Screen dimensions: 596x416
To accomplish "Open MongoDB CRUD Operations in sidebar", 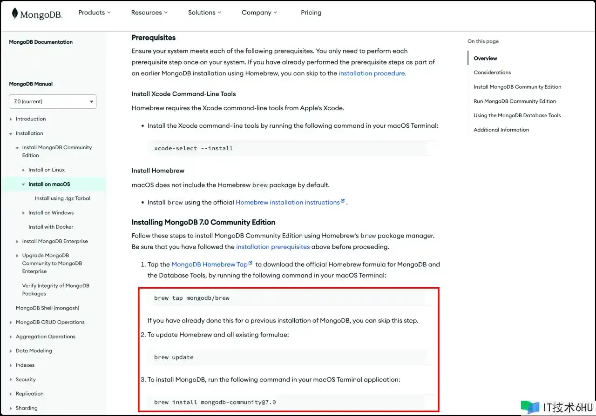I will tap(50, 322).
